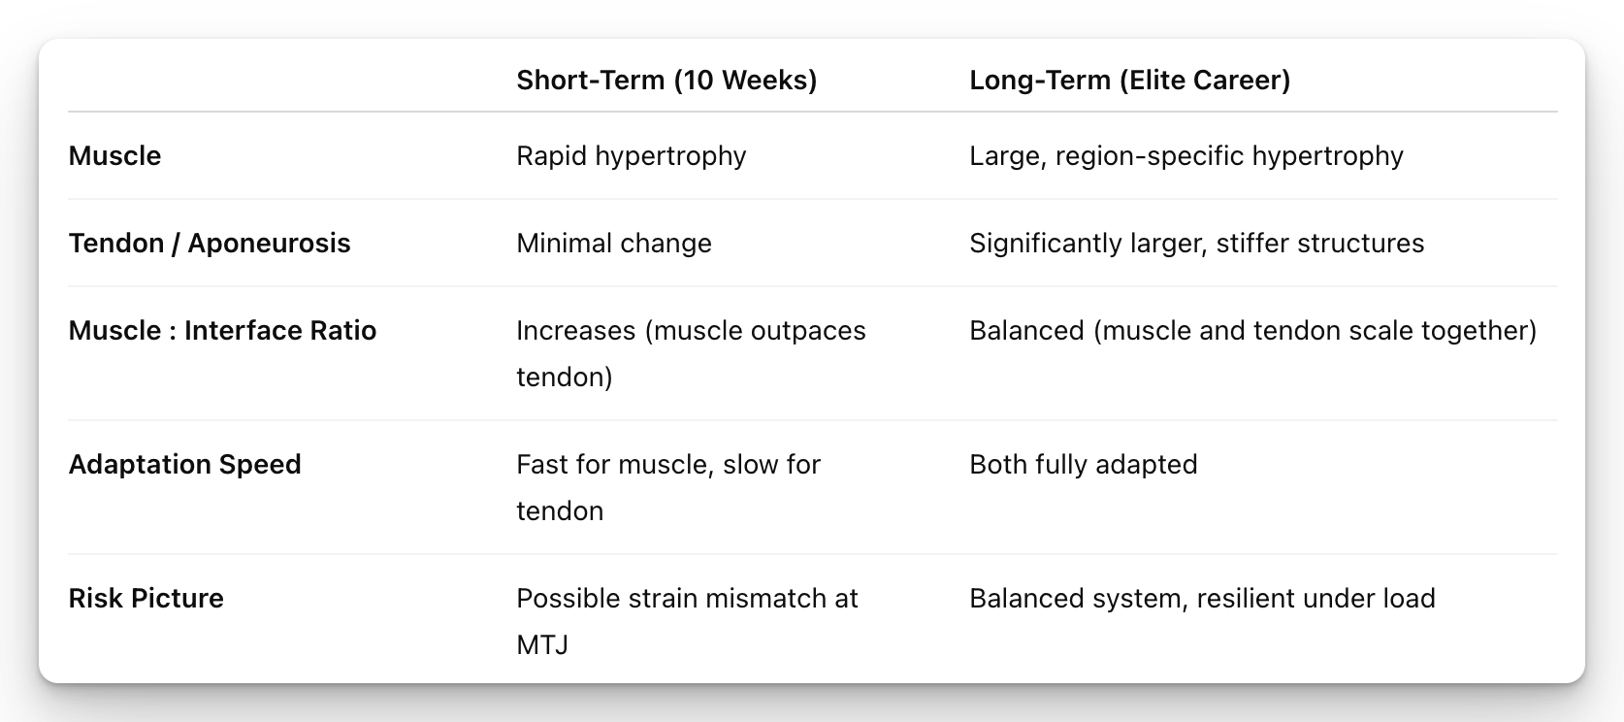Viewport: 1624px width, 722px height.
Task: Click the 'Muscle : Interface Ratio' row label
Action: (222, 330)
